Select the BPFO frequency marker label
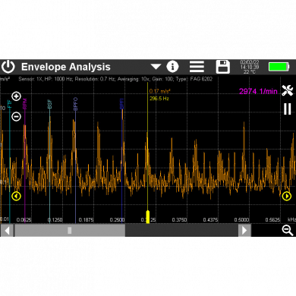The height and width of the screenshot is (296, 296). coord(75,104)
